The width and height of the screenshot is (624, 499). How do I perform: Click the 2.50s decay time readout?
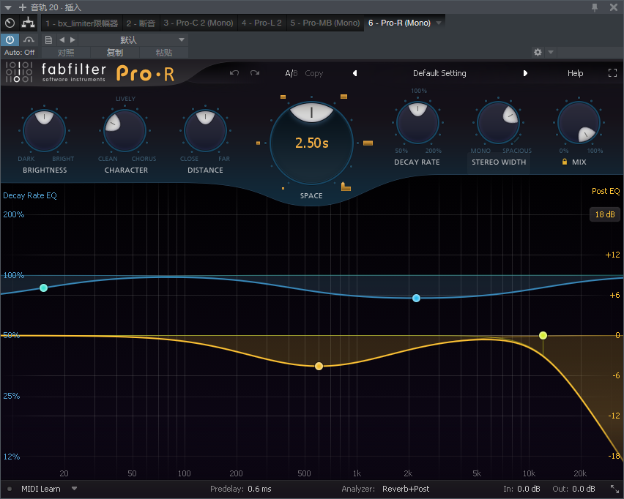[x=311, y=143]
